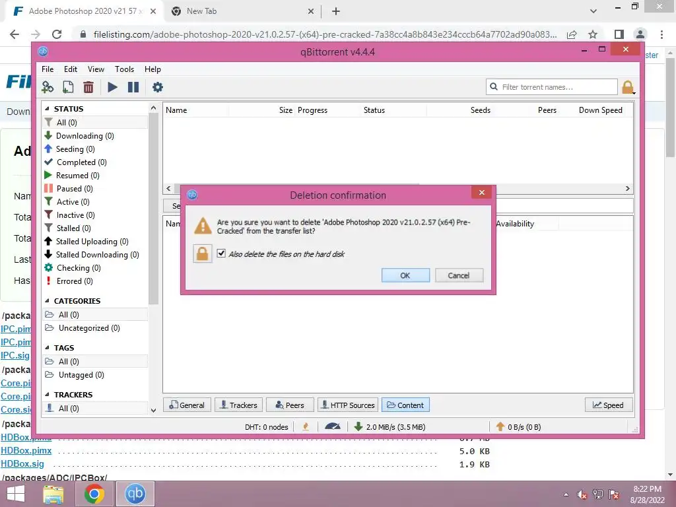
Task: Switch to the General tab
Action: click(x=187, y=405)
